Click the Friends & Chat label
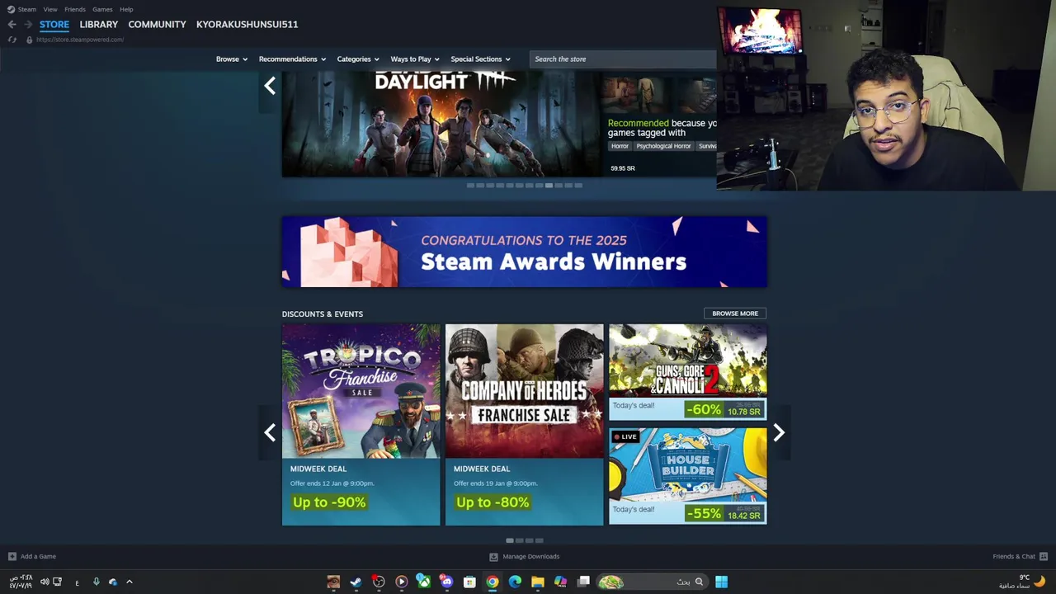Image resolution: width=1056 pixels, height=594 pixels. pyautogui.click(x=1014, y=556)
